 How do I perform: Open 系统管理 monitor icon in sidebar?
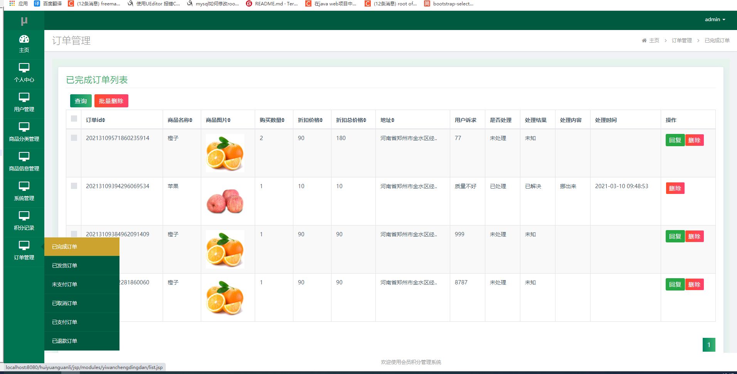click(24, 187)
